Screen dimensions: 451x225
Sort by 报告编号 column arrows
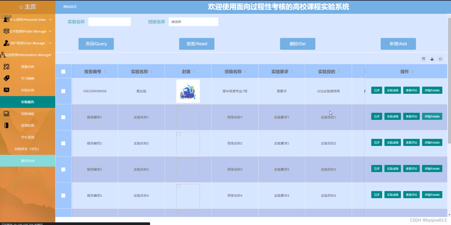click(x=105, y=72)
